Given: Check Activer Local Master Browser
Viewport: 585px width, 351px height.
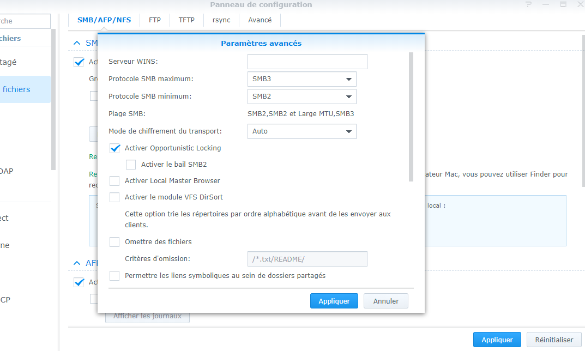Looking at the screenshot, I should (x=114, y=181).
